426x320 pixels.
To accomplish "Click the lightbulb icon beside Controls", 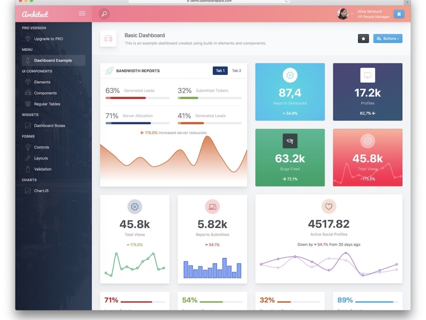I will 28,147.
